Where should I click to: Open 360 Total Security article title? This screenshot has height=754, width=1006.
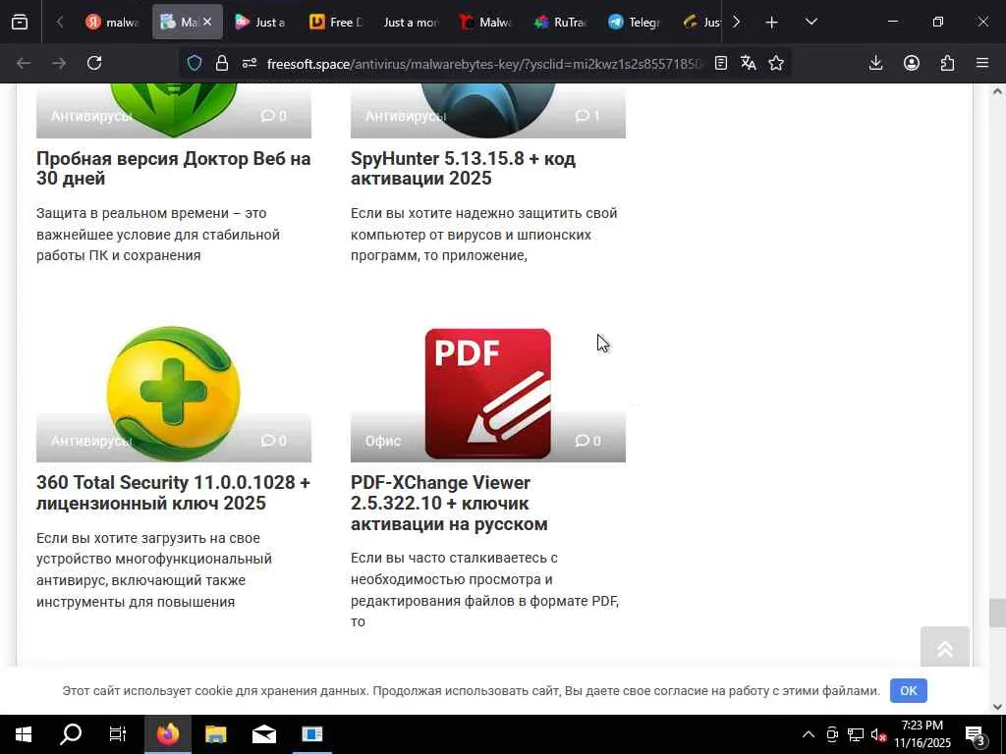click(173, 493)
